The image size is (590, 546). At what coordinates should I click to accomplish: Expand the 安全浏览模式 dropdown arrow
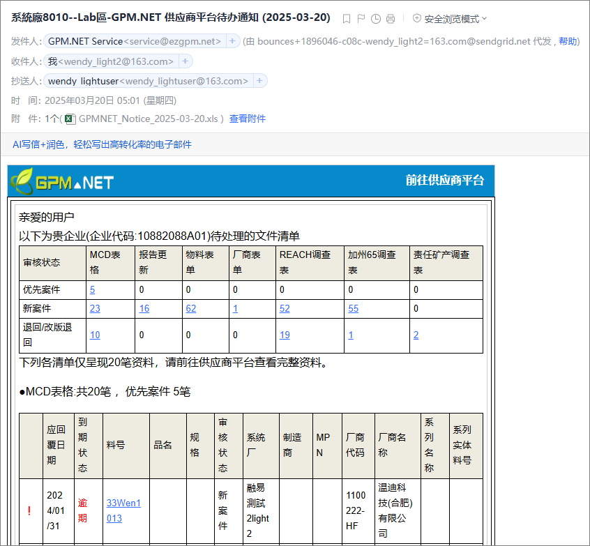pyautogui.click(x=484, y=18)
